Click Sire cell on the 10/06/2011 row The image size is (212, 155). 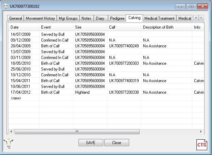90,87
